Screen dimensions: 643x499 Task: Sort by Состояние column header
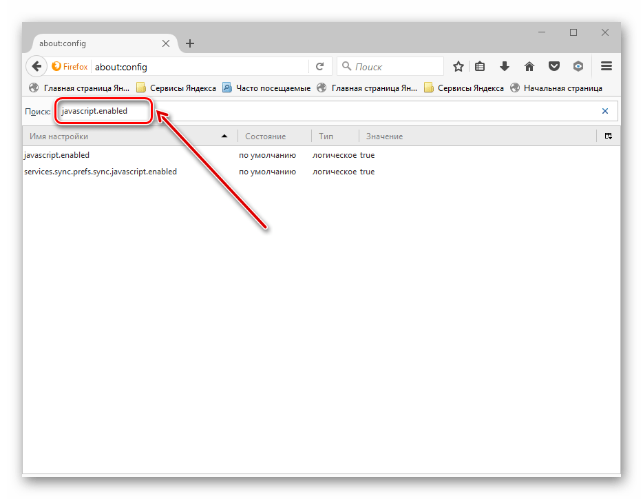pyautogui.click(x=265, y=136)
